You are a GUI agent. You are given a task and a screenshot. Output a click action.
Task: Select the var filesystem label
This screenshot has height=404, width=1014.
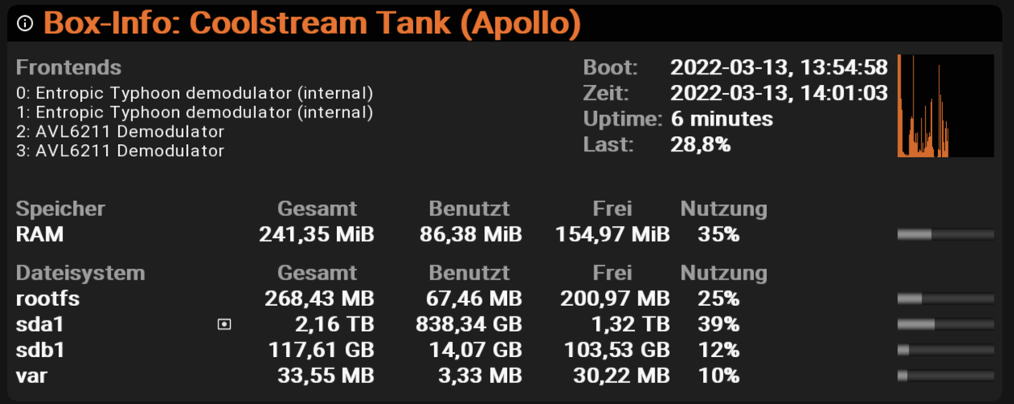[31, 376]
